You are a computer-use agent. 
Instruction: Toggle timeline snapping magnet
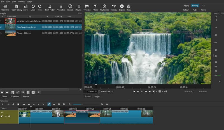pos(49,104)
